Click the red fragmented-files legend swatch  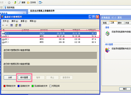4,86
